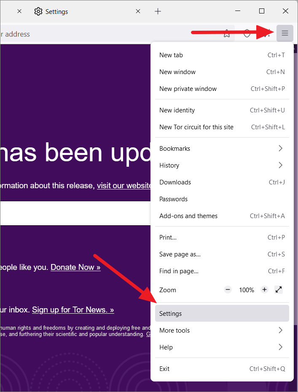Click the Settings tab gear icon
Screen dimensions: 298x392
(x=38, y=11)
